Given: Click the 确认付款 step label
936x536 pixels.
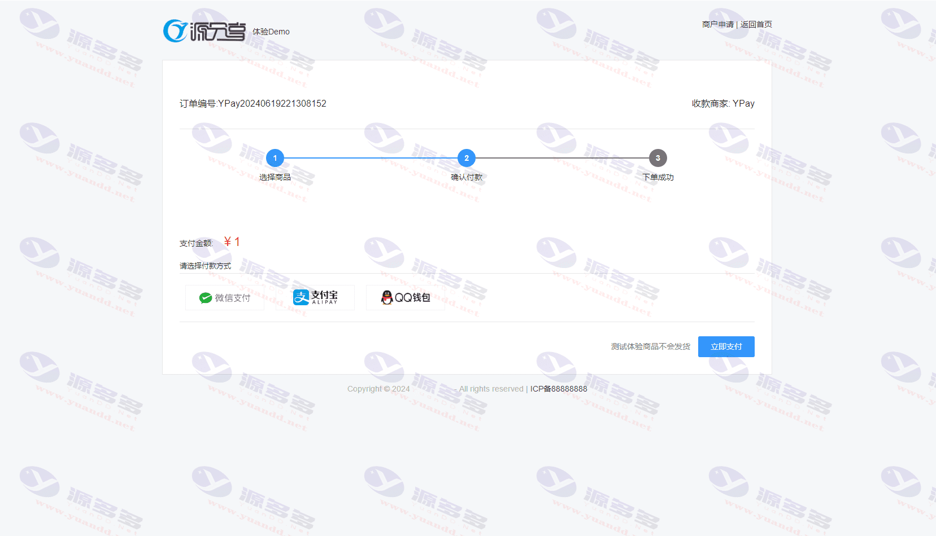Looking at the screenshot, I should point(467,177).
